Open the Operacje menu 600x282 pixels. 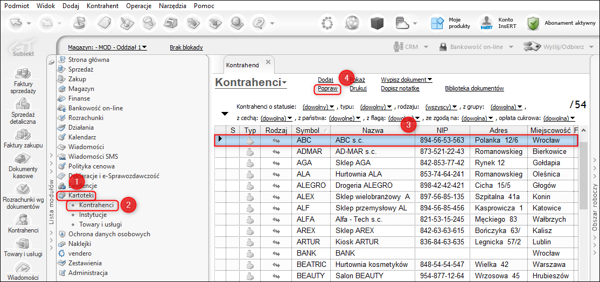[x=138, y=6]
